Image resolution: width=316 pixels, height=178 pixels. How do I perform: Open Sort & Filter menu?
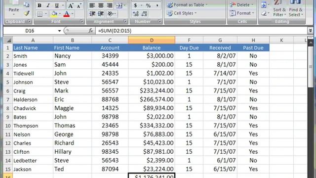click(279, 8)
